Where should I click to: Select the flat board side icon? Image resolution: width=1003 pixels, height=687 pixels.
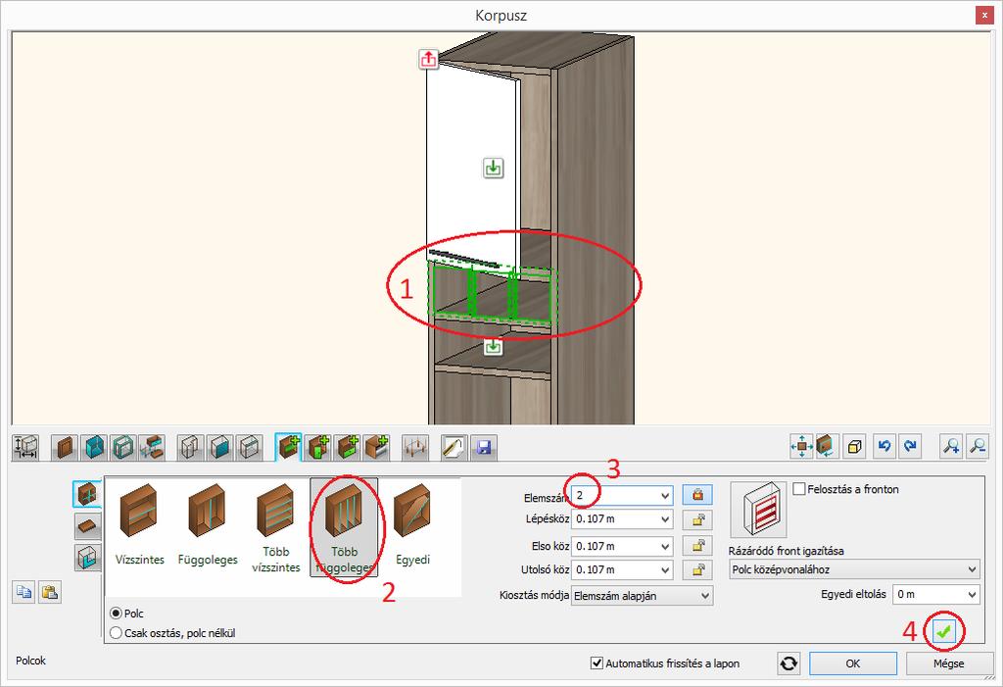tap(87, 526)
